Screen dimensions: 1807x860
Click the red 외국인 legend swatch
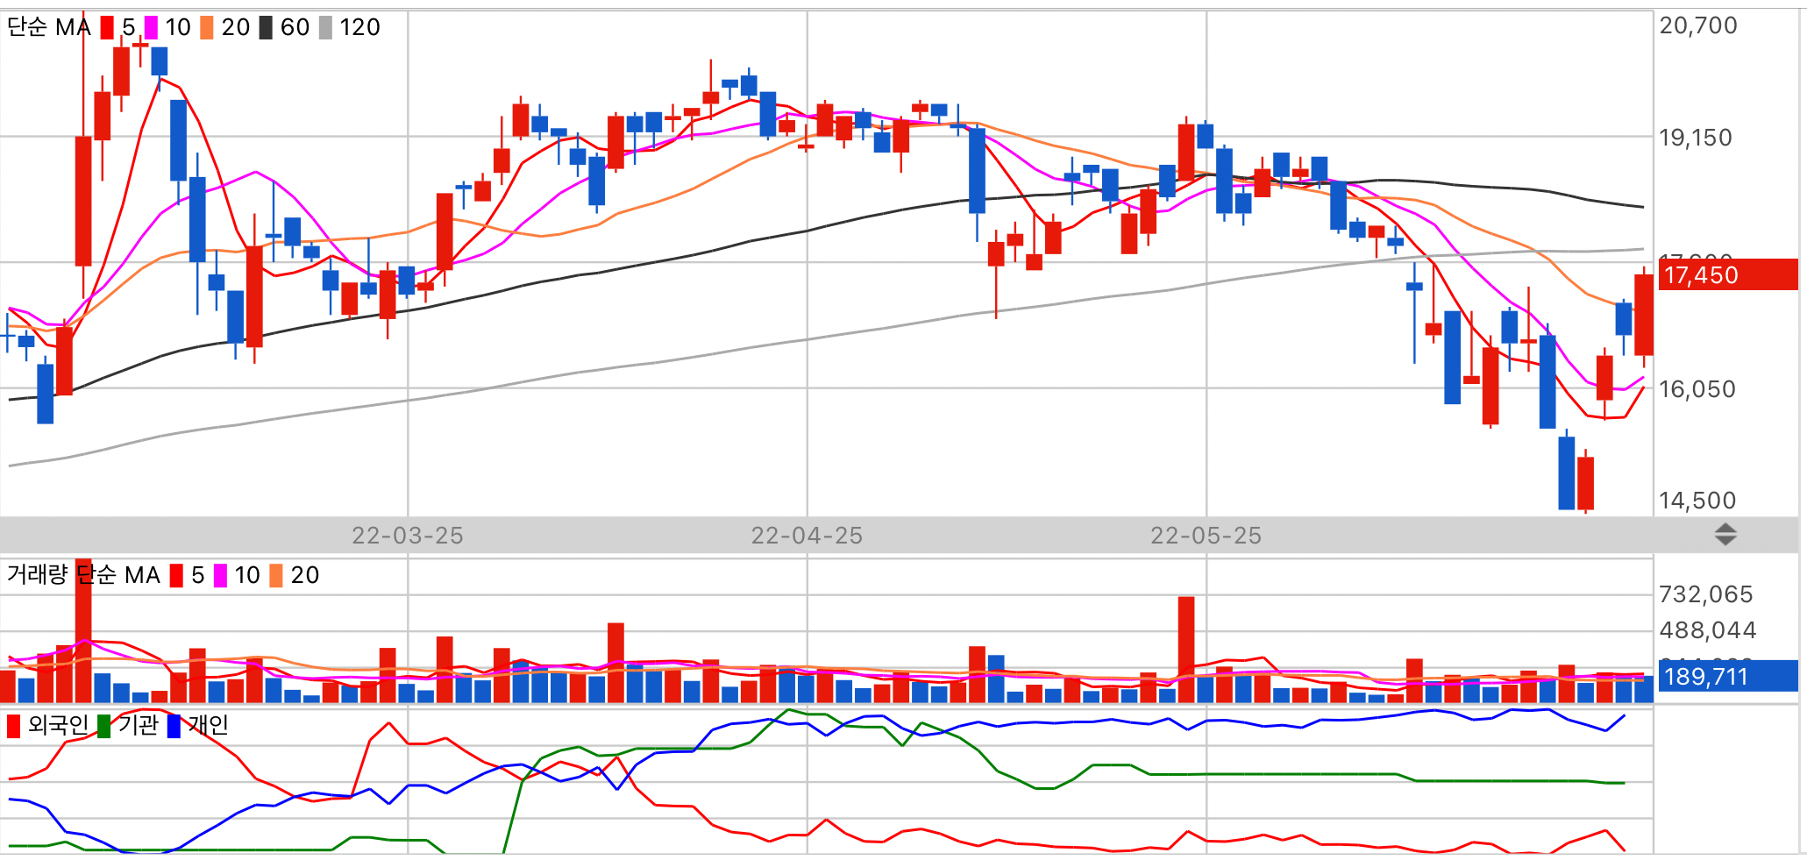click(x=14, y=726)
